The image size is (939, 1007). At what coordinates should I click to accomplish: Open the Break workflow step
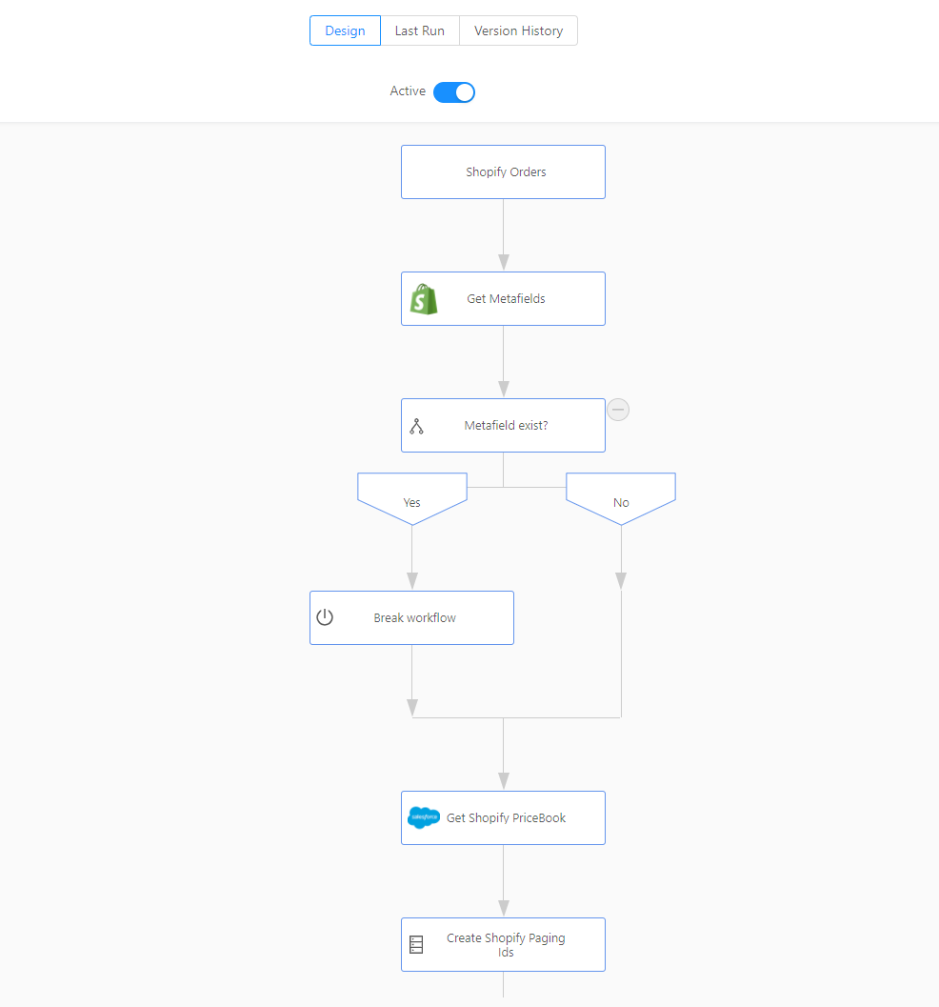[x=414, y=618]
